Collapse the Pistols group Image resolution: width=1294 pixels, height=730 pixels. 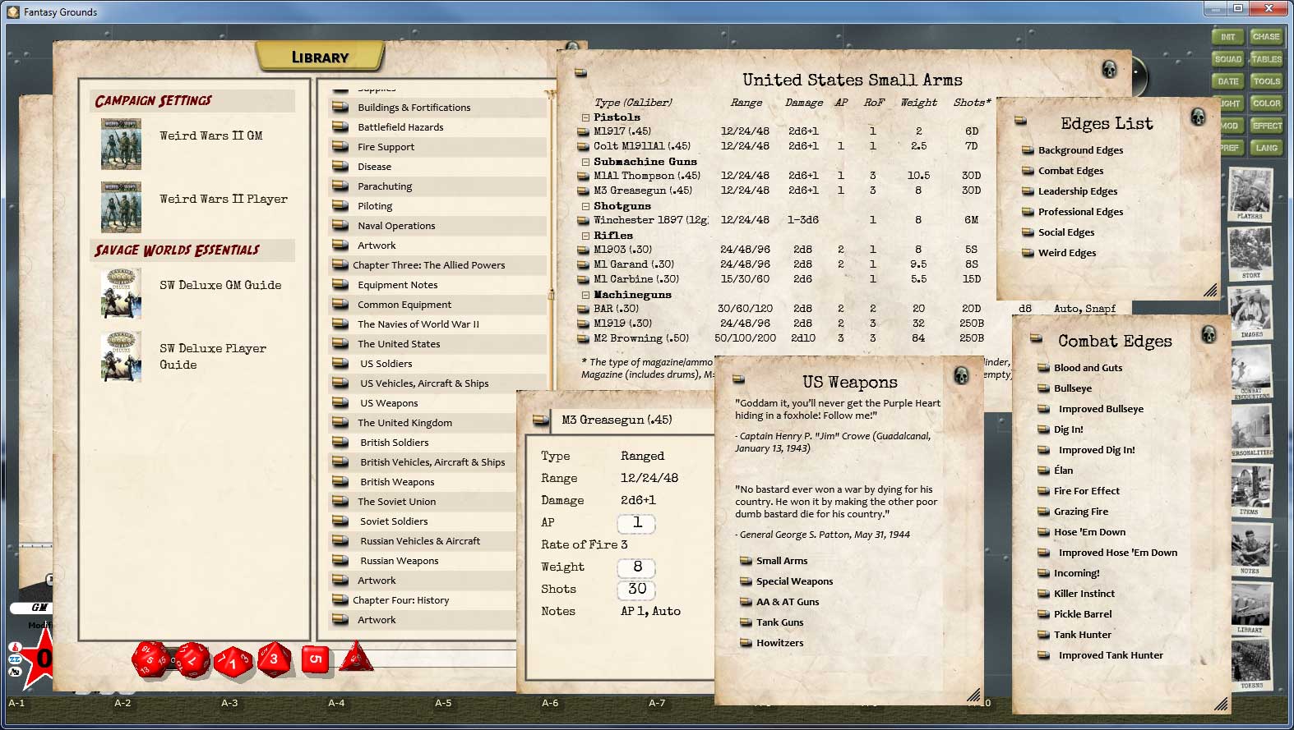tap(585, 117)
